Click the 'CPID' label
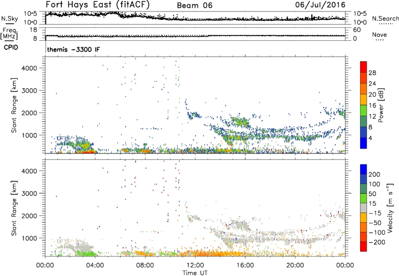This screenshot has height=276, width=399. pos(11,47)
